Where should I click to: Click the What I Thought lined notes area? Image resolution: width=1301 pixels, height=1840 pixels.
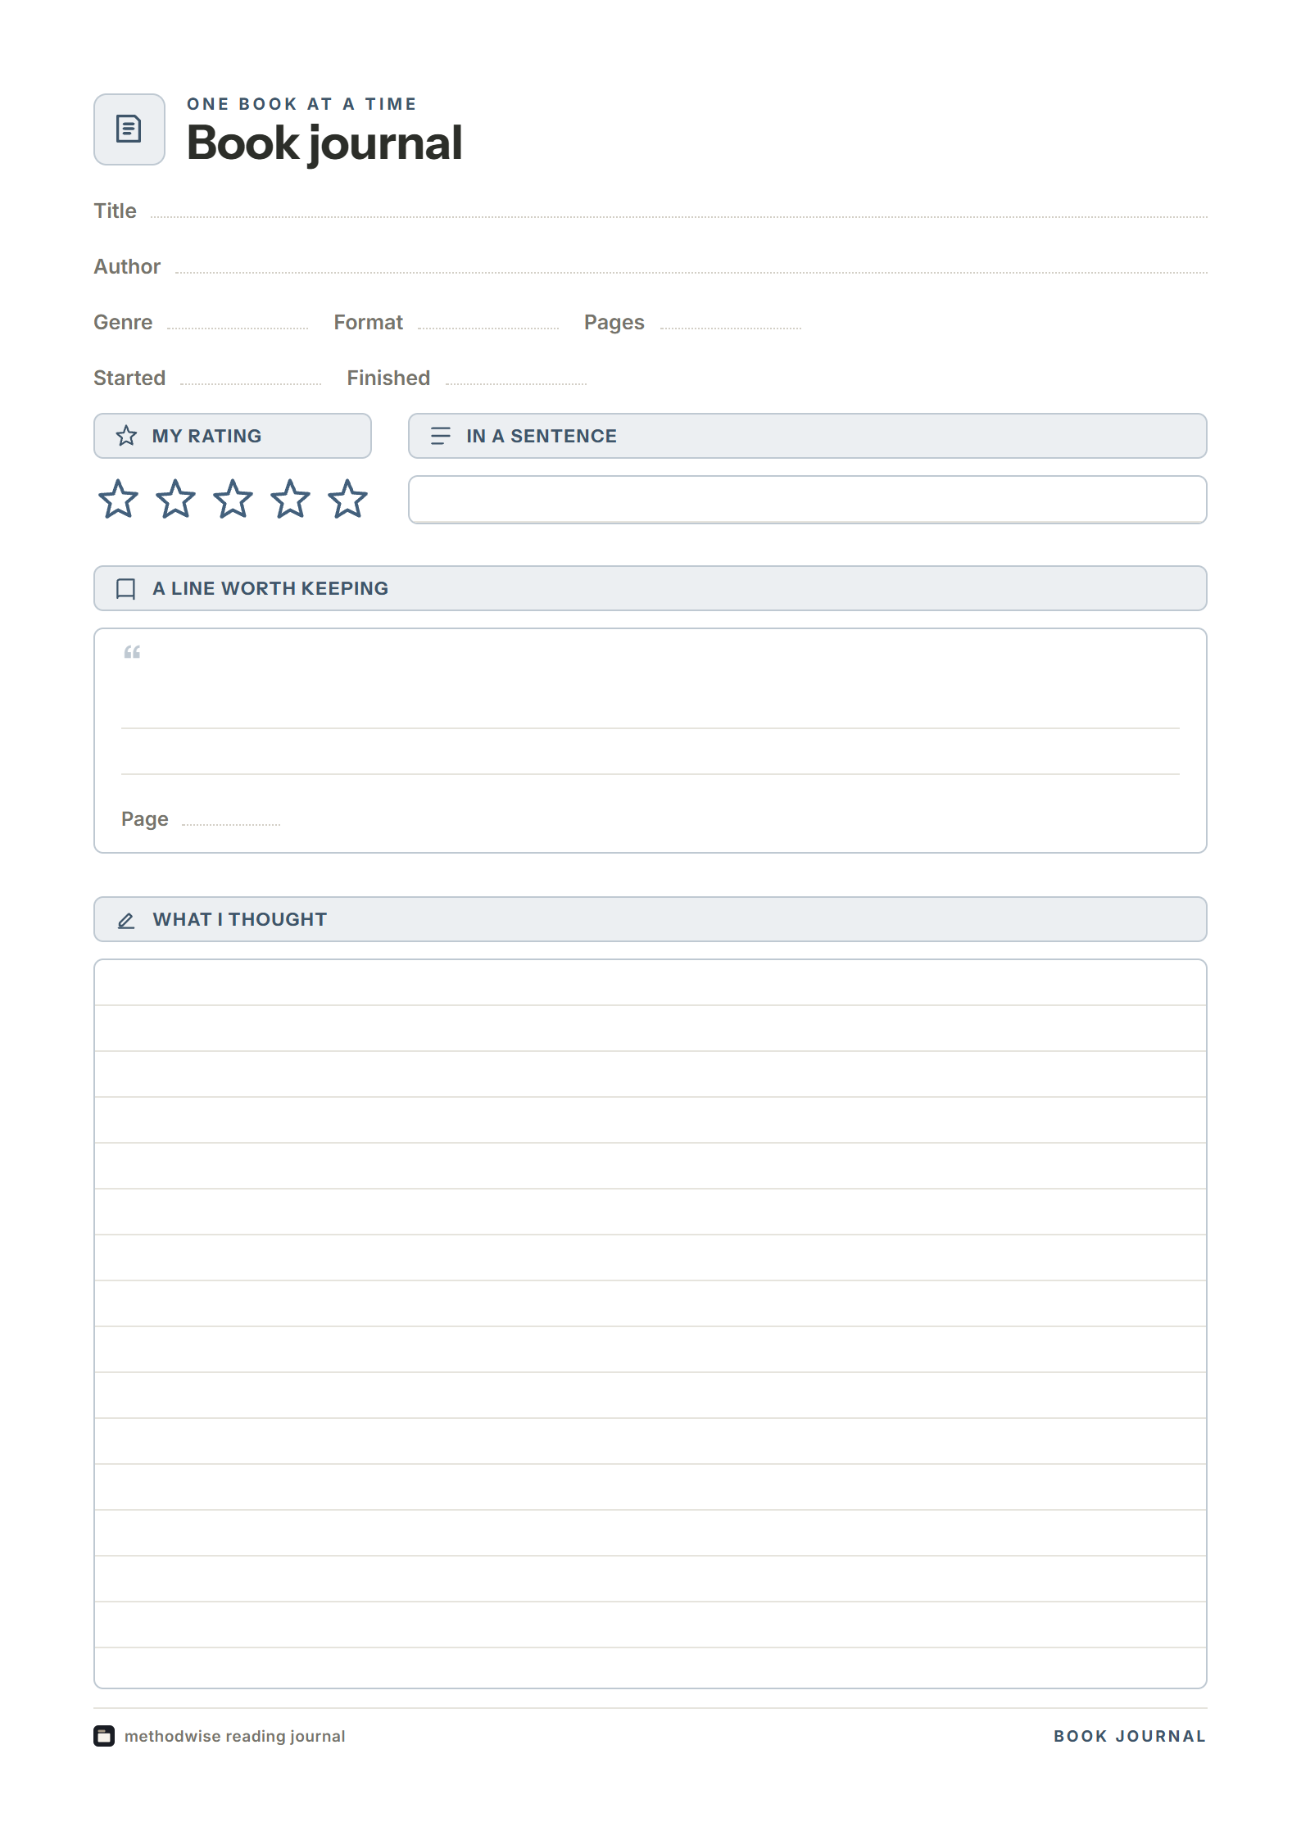point(650,1324)
